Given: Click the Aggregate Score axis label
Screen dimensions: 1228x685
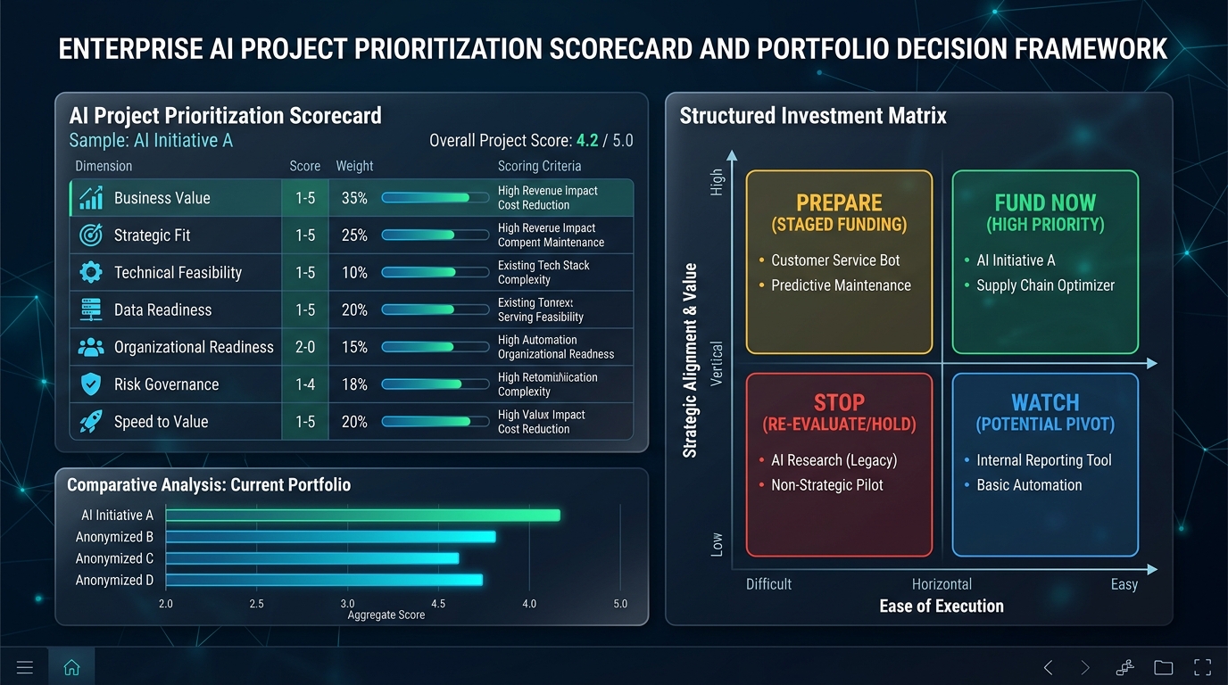Looking at the screenshot, I should [386, 615].
